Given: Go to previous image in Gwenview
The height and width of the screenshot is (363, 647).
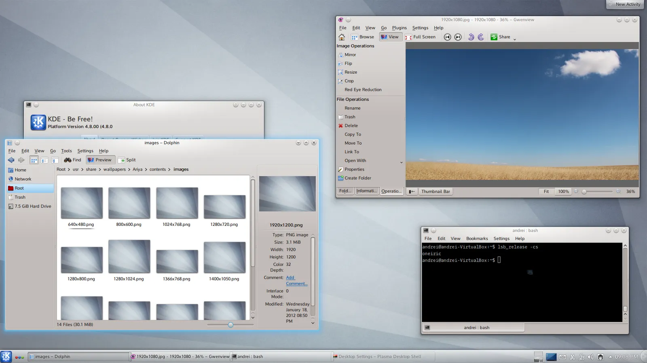Looking at the screenshot, I should (x=447, y=37).
